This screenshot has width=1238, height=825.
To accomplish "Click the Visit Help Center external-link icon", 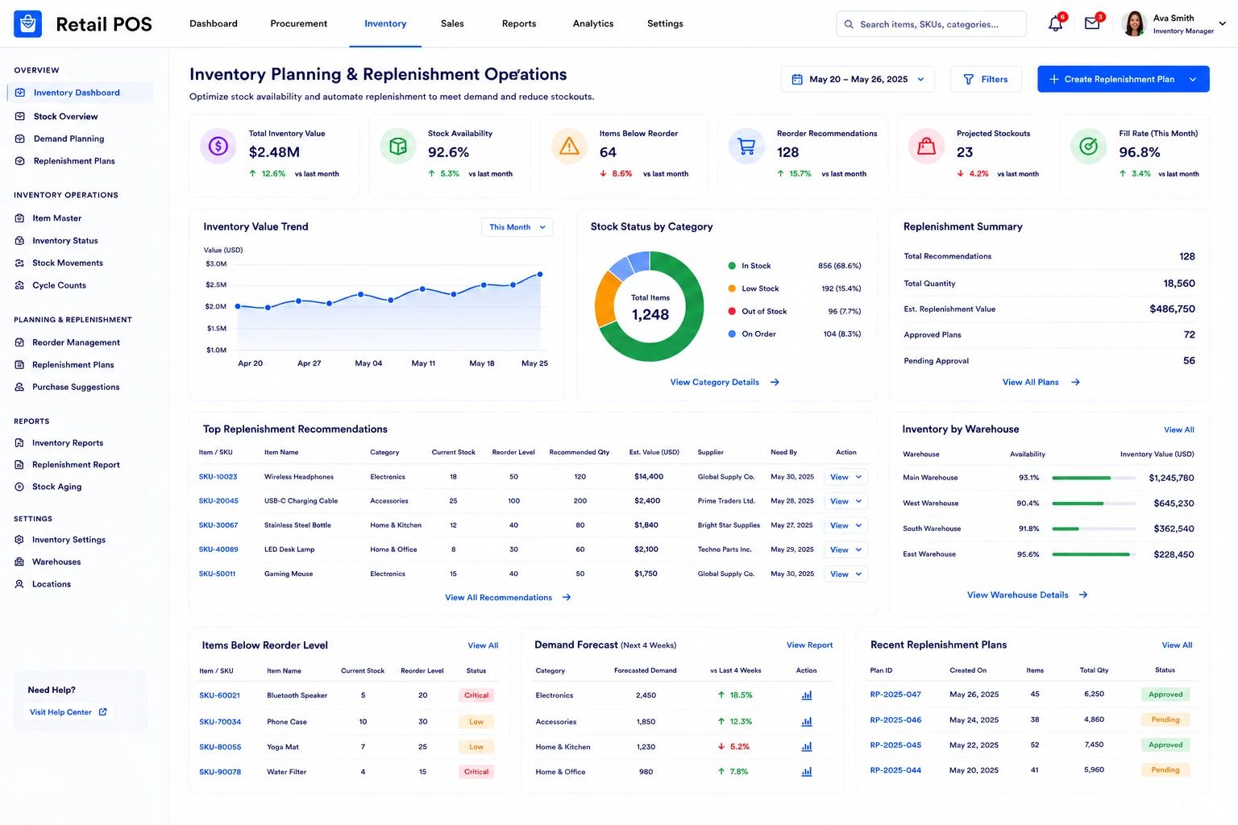I will pyautogui.click(x=102, y=711).
